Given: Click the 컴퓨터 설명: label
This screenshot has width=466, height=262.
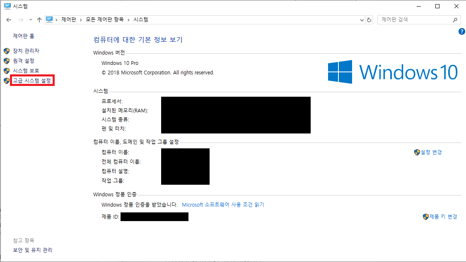Looking at the screenshot, I should (115, 171).
